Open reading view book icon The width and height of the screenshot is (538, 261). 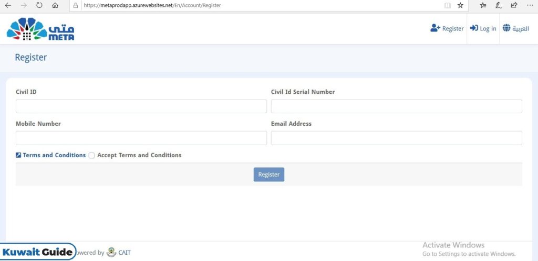coord(448,5)
